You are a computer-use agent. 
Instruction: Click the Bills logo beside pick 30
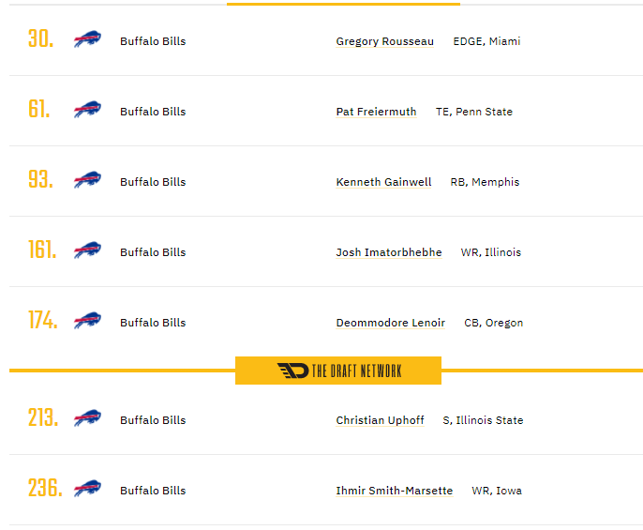[87, 39]
